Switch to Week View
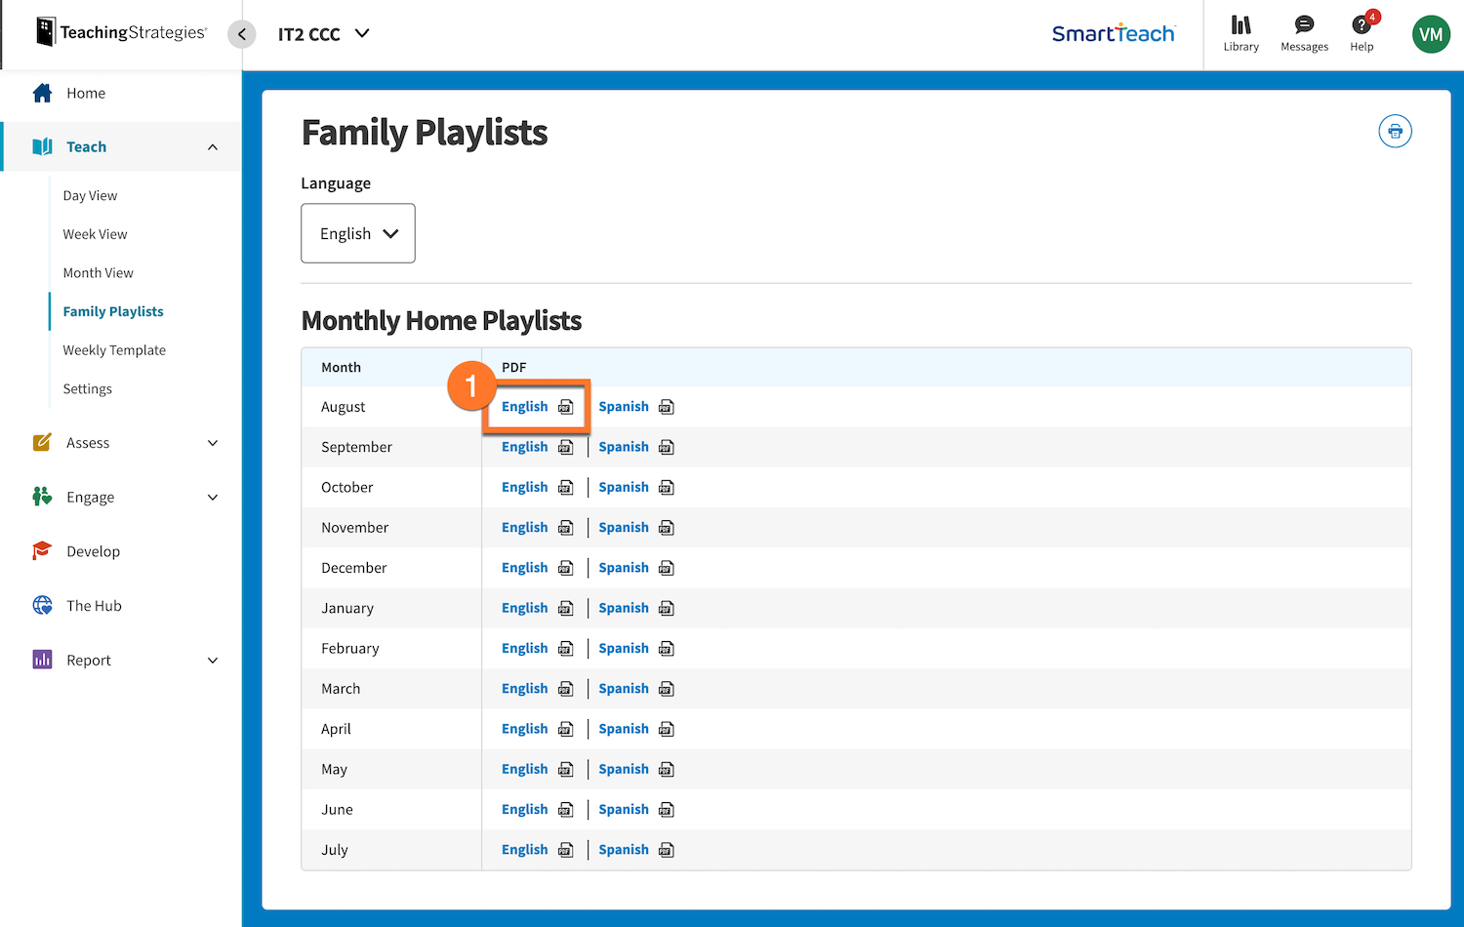1464x927 pixels. coord(95,234)
